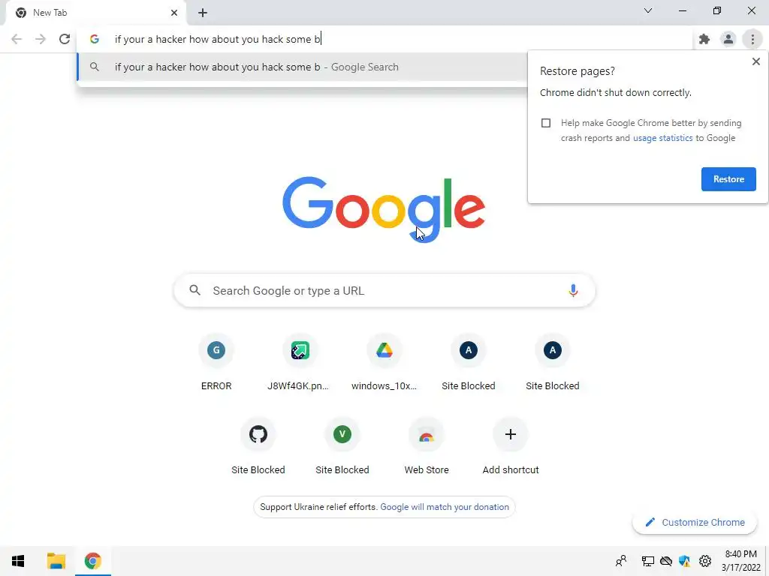
Task: Click the Customize Chrome button
Action: tap(695, 523)
